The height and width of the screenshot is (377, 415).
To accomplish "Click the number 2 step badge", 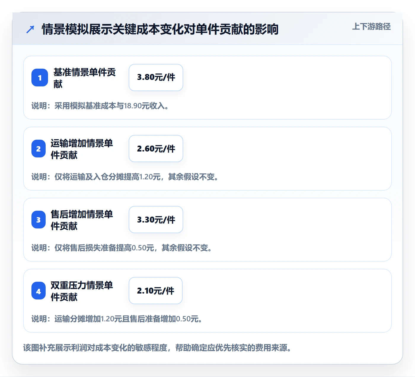I will tap(39, 149).
